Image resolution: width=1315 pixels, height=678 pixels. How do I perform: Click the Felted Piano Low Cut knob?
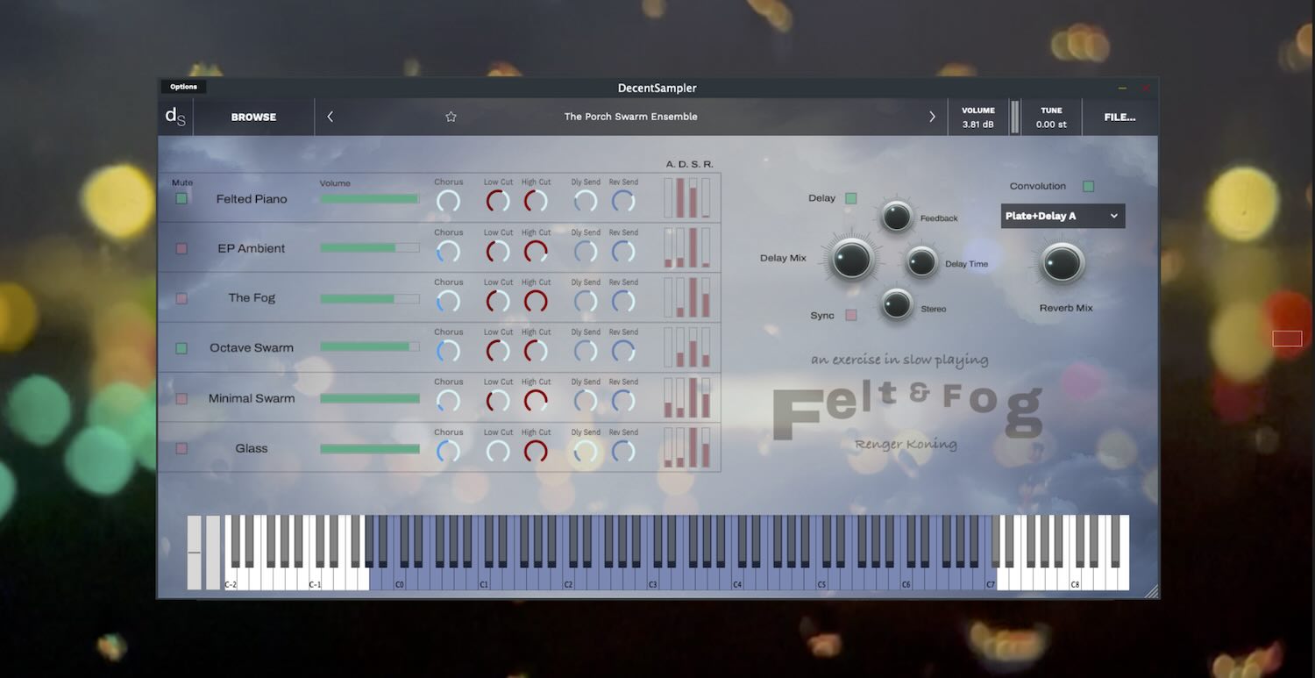pos(498,201)
